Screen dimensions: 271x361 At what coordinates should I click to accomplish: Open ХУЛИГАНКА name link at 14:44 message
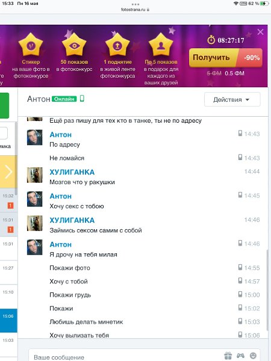point(72,172)
